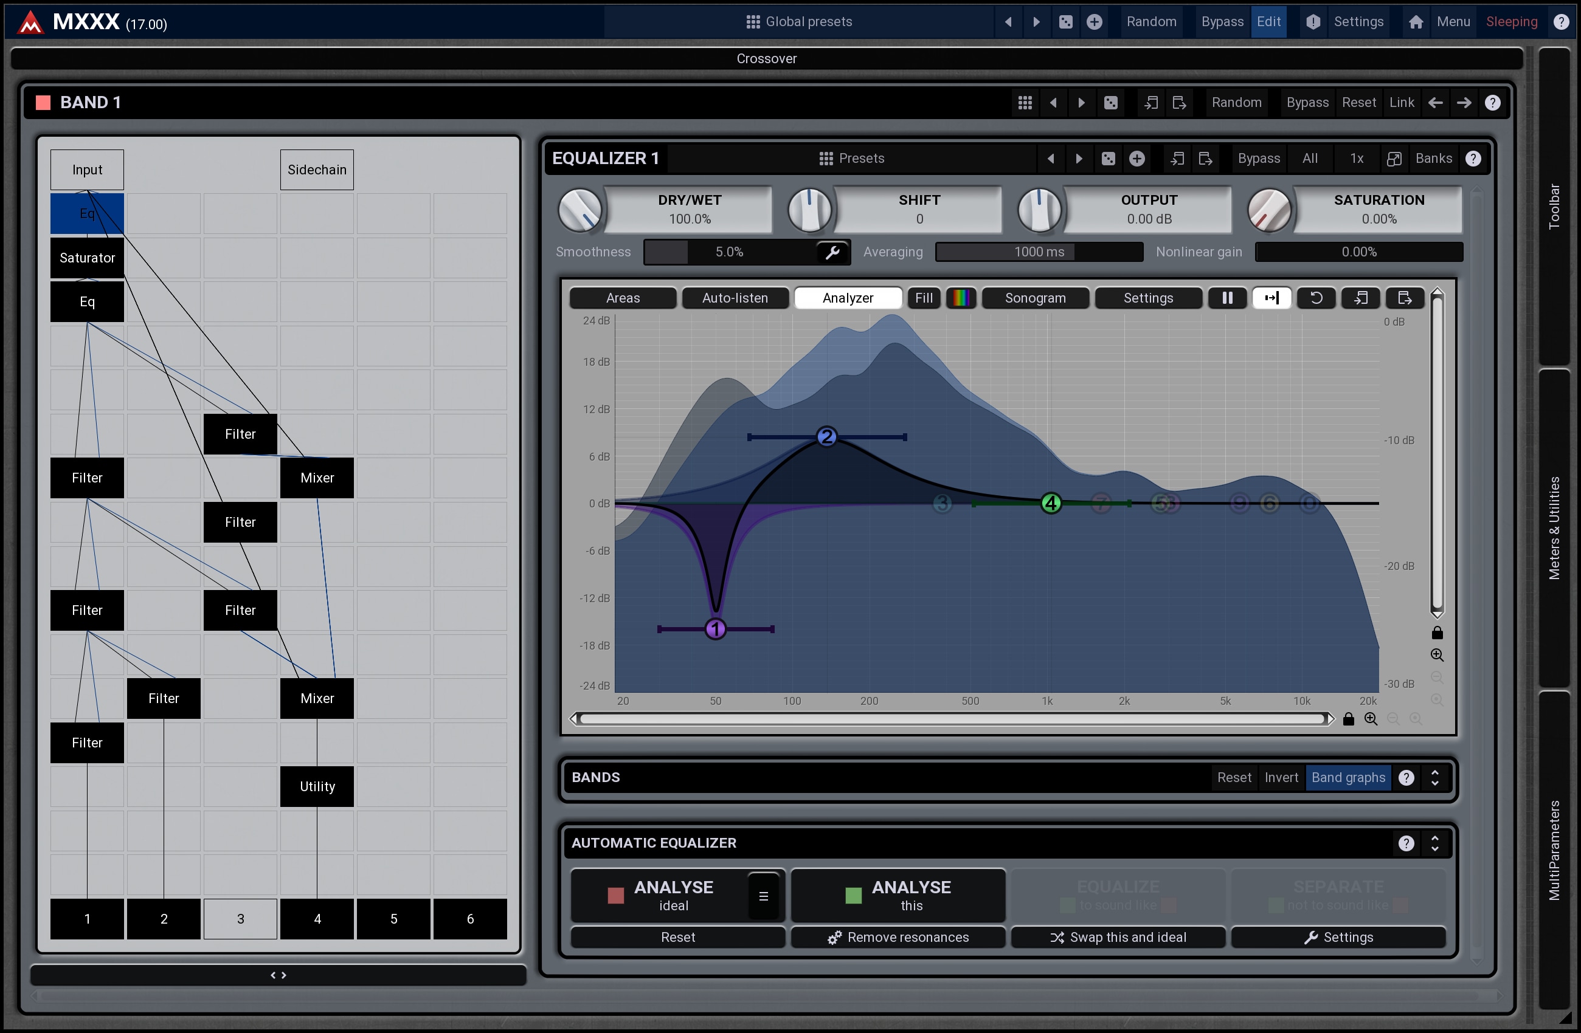The height and width of the screenshot is (1033, 1581).
Task: Open the Menu item in the top bar
Action: tap(1453, 22)
